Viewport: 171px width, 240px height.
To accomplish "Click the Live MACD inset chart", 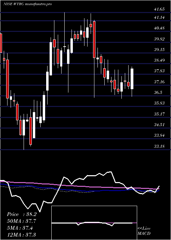I will tap(94, 223).
